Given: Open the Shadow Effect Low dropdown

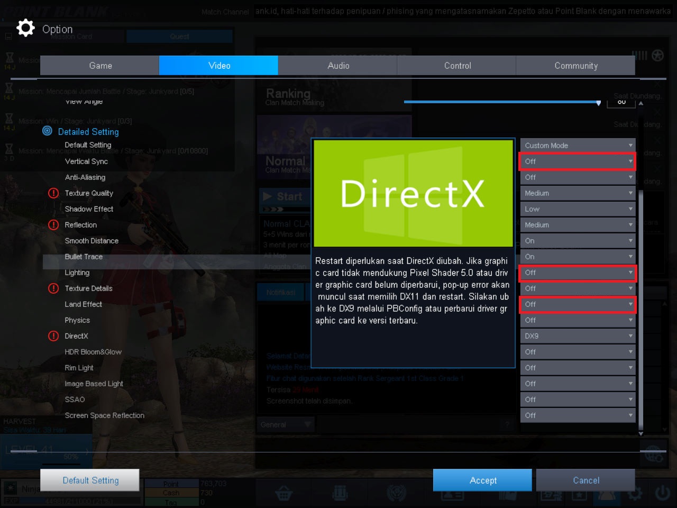Looking at the screenshot, I should (578, 209).
